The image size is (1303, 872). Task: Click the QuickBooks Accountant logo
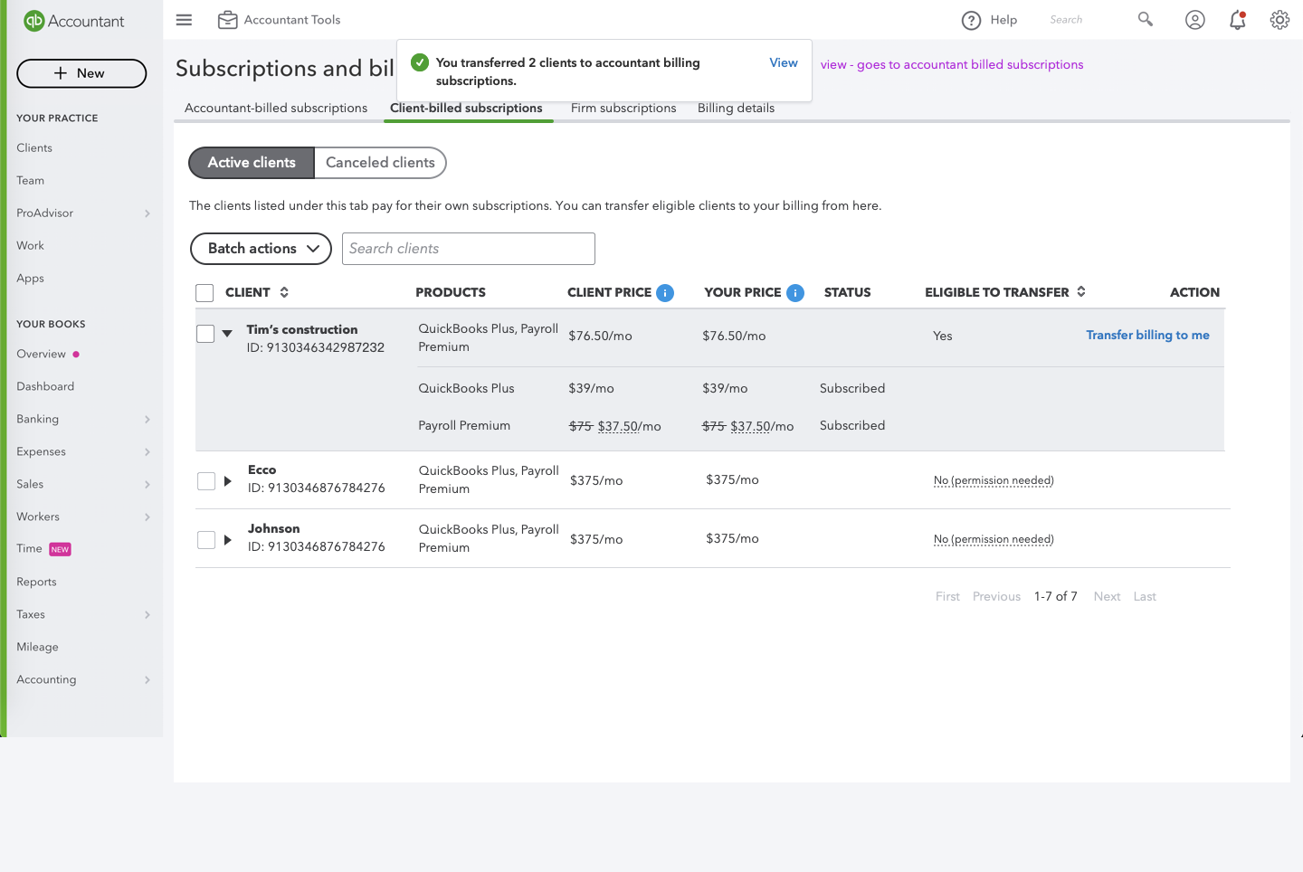[x=74, y=21]
